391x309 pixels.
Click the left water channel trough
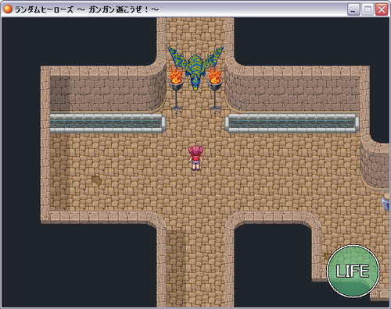[x=108, y=123]
